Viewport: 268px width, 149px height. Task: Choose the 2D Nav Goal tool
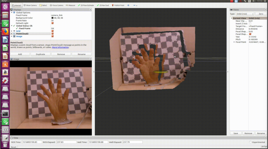coord(103,5)
